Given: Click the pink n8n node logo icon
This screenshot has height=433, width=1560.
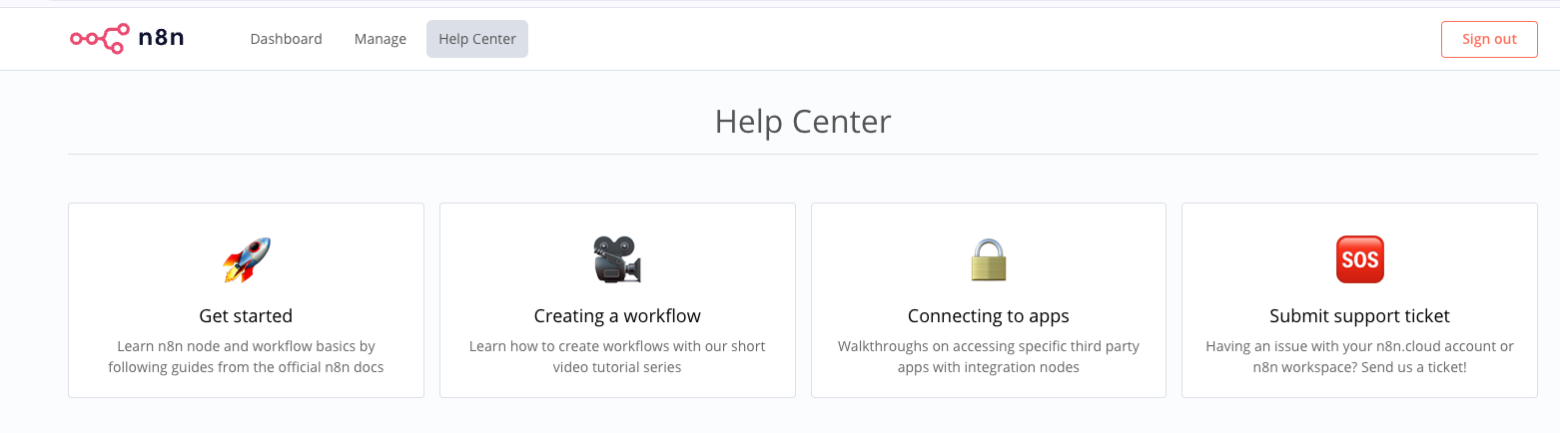Looking at the screenshot, I should click(x=98, y=39).
